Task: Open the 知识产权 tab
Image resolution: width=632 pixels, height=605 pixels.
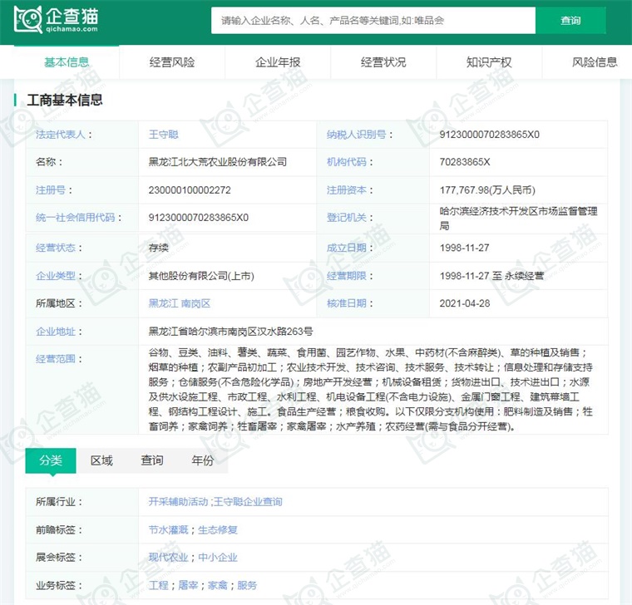Action: click(489, 62)
